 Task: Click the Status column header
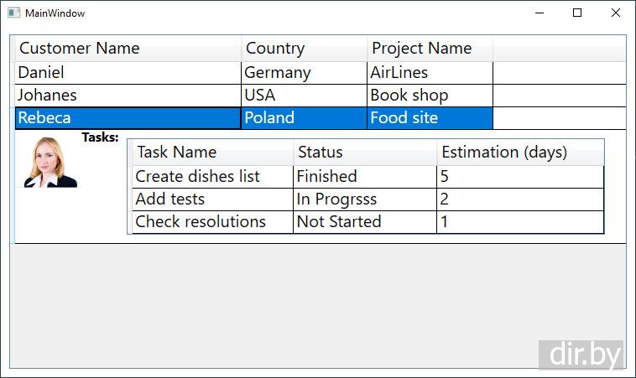click(365, 153)
